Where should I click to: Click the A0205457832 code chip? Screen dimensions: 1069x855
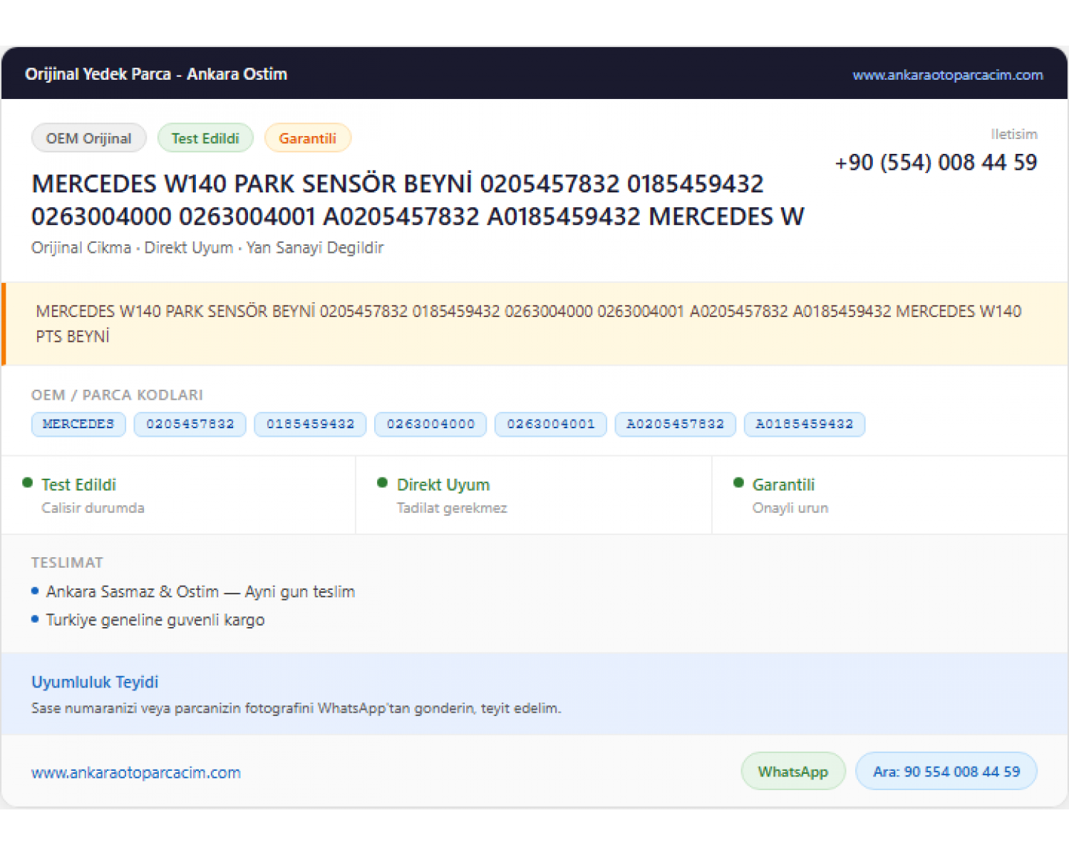(x=676, y=424)
